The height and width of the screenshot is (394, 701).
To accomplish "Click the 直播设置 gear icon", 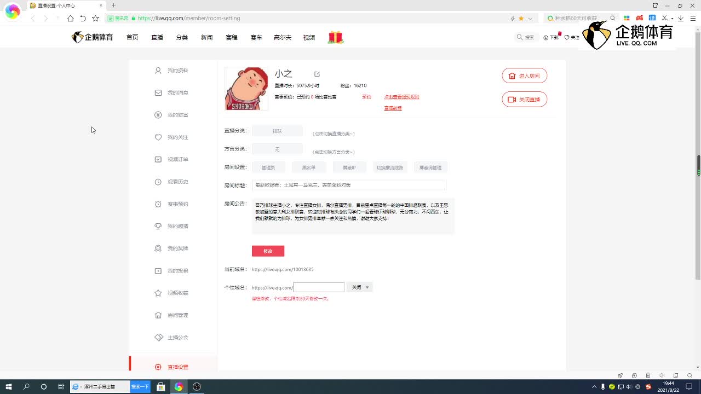I will 158,367.
